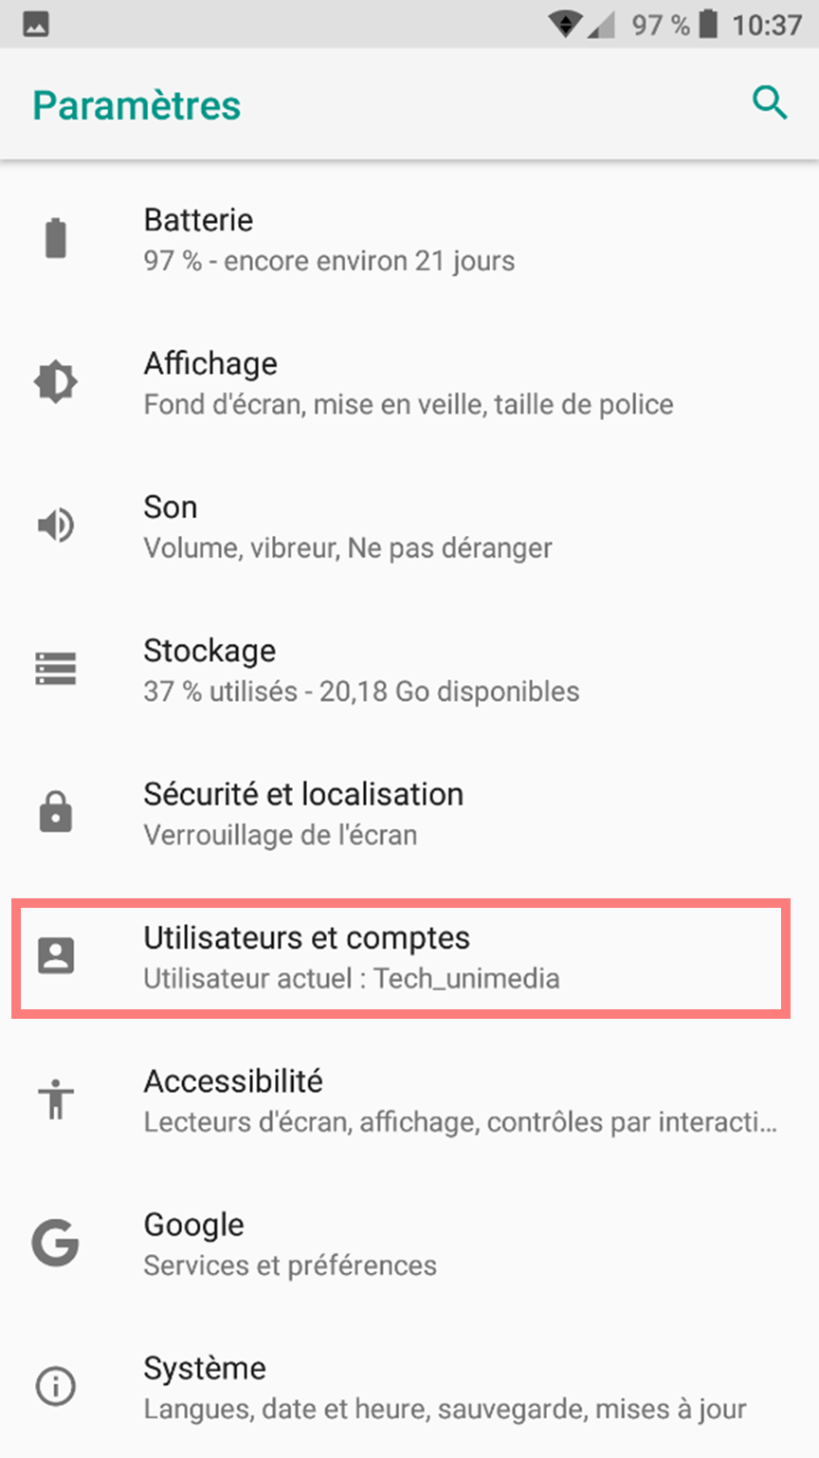Tap the brightness icon beside Affichage
819x1458 pixels.
(x=56, y=382)
